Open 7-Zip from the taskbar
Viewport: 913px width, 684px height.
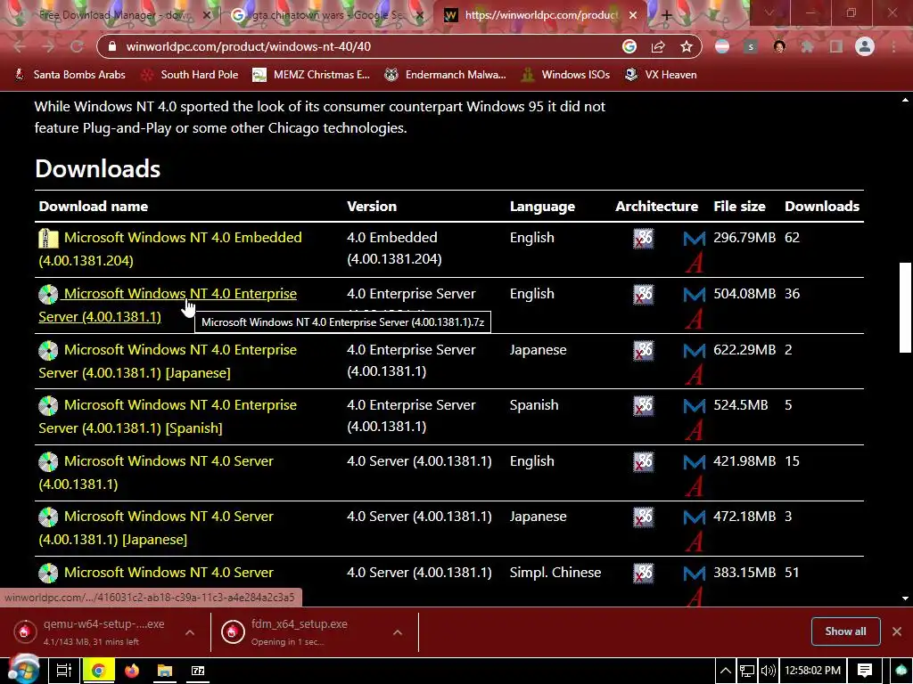(198, 671)
